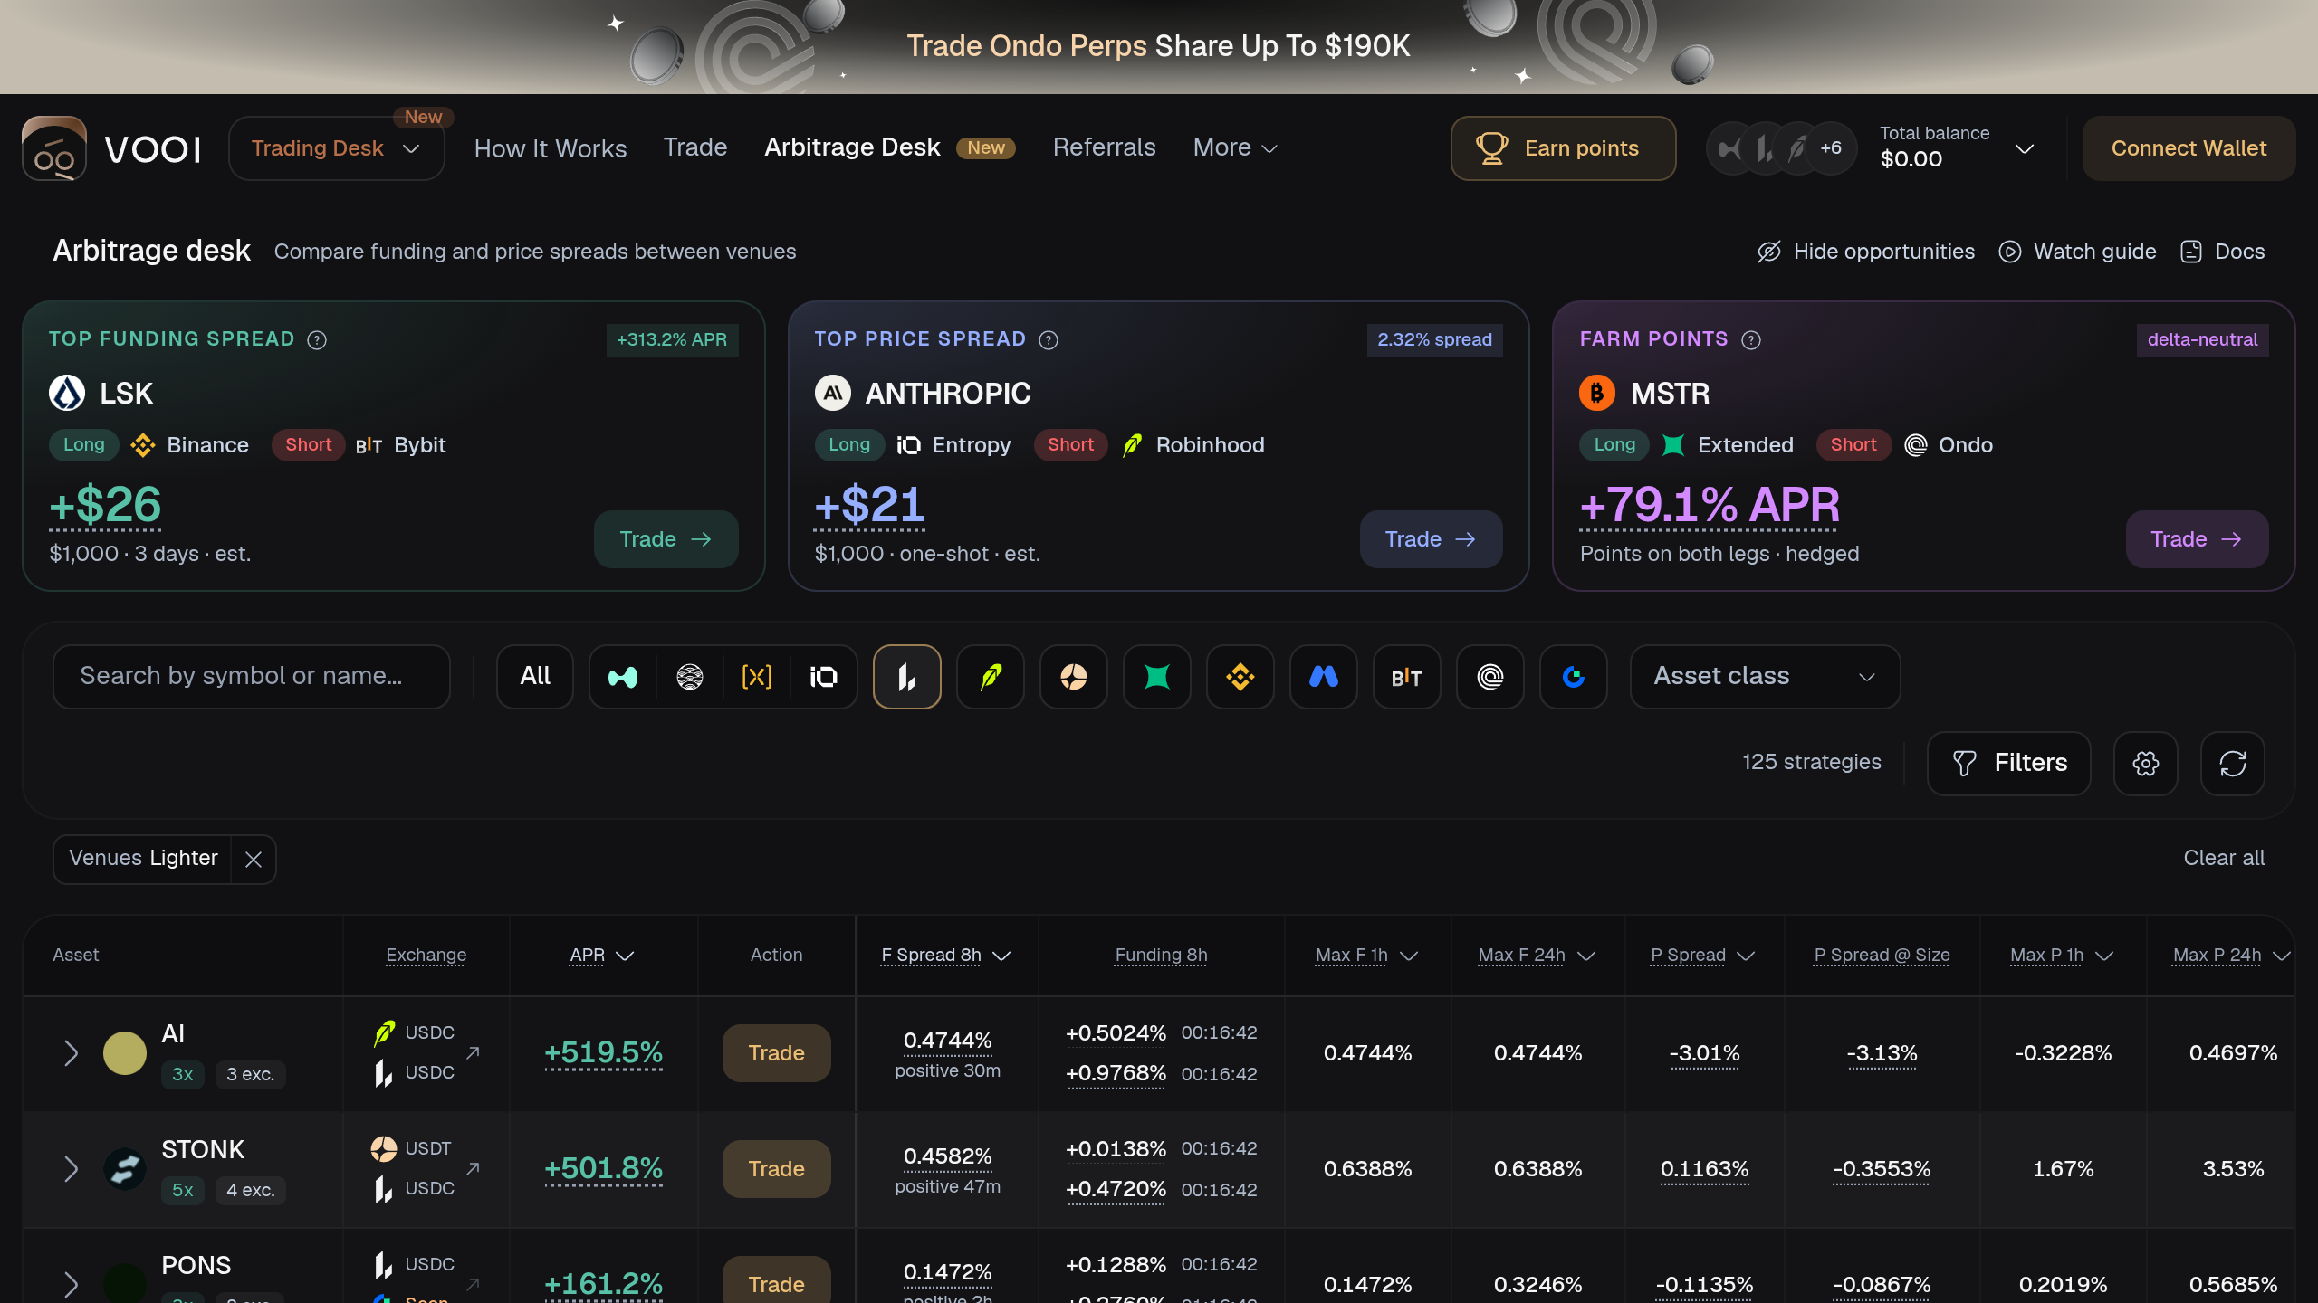Toggle the Robinhood feather venue filter
Screen dimensions: 2318x1303
pyautogui.click(x=991, y=677)
